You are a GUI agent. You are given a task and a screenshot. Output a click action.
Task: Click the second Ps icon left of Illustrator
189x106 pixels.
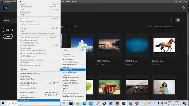pos(111,103)
